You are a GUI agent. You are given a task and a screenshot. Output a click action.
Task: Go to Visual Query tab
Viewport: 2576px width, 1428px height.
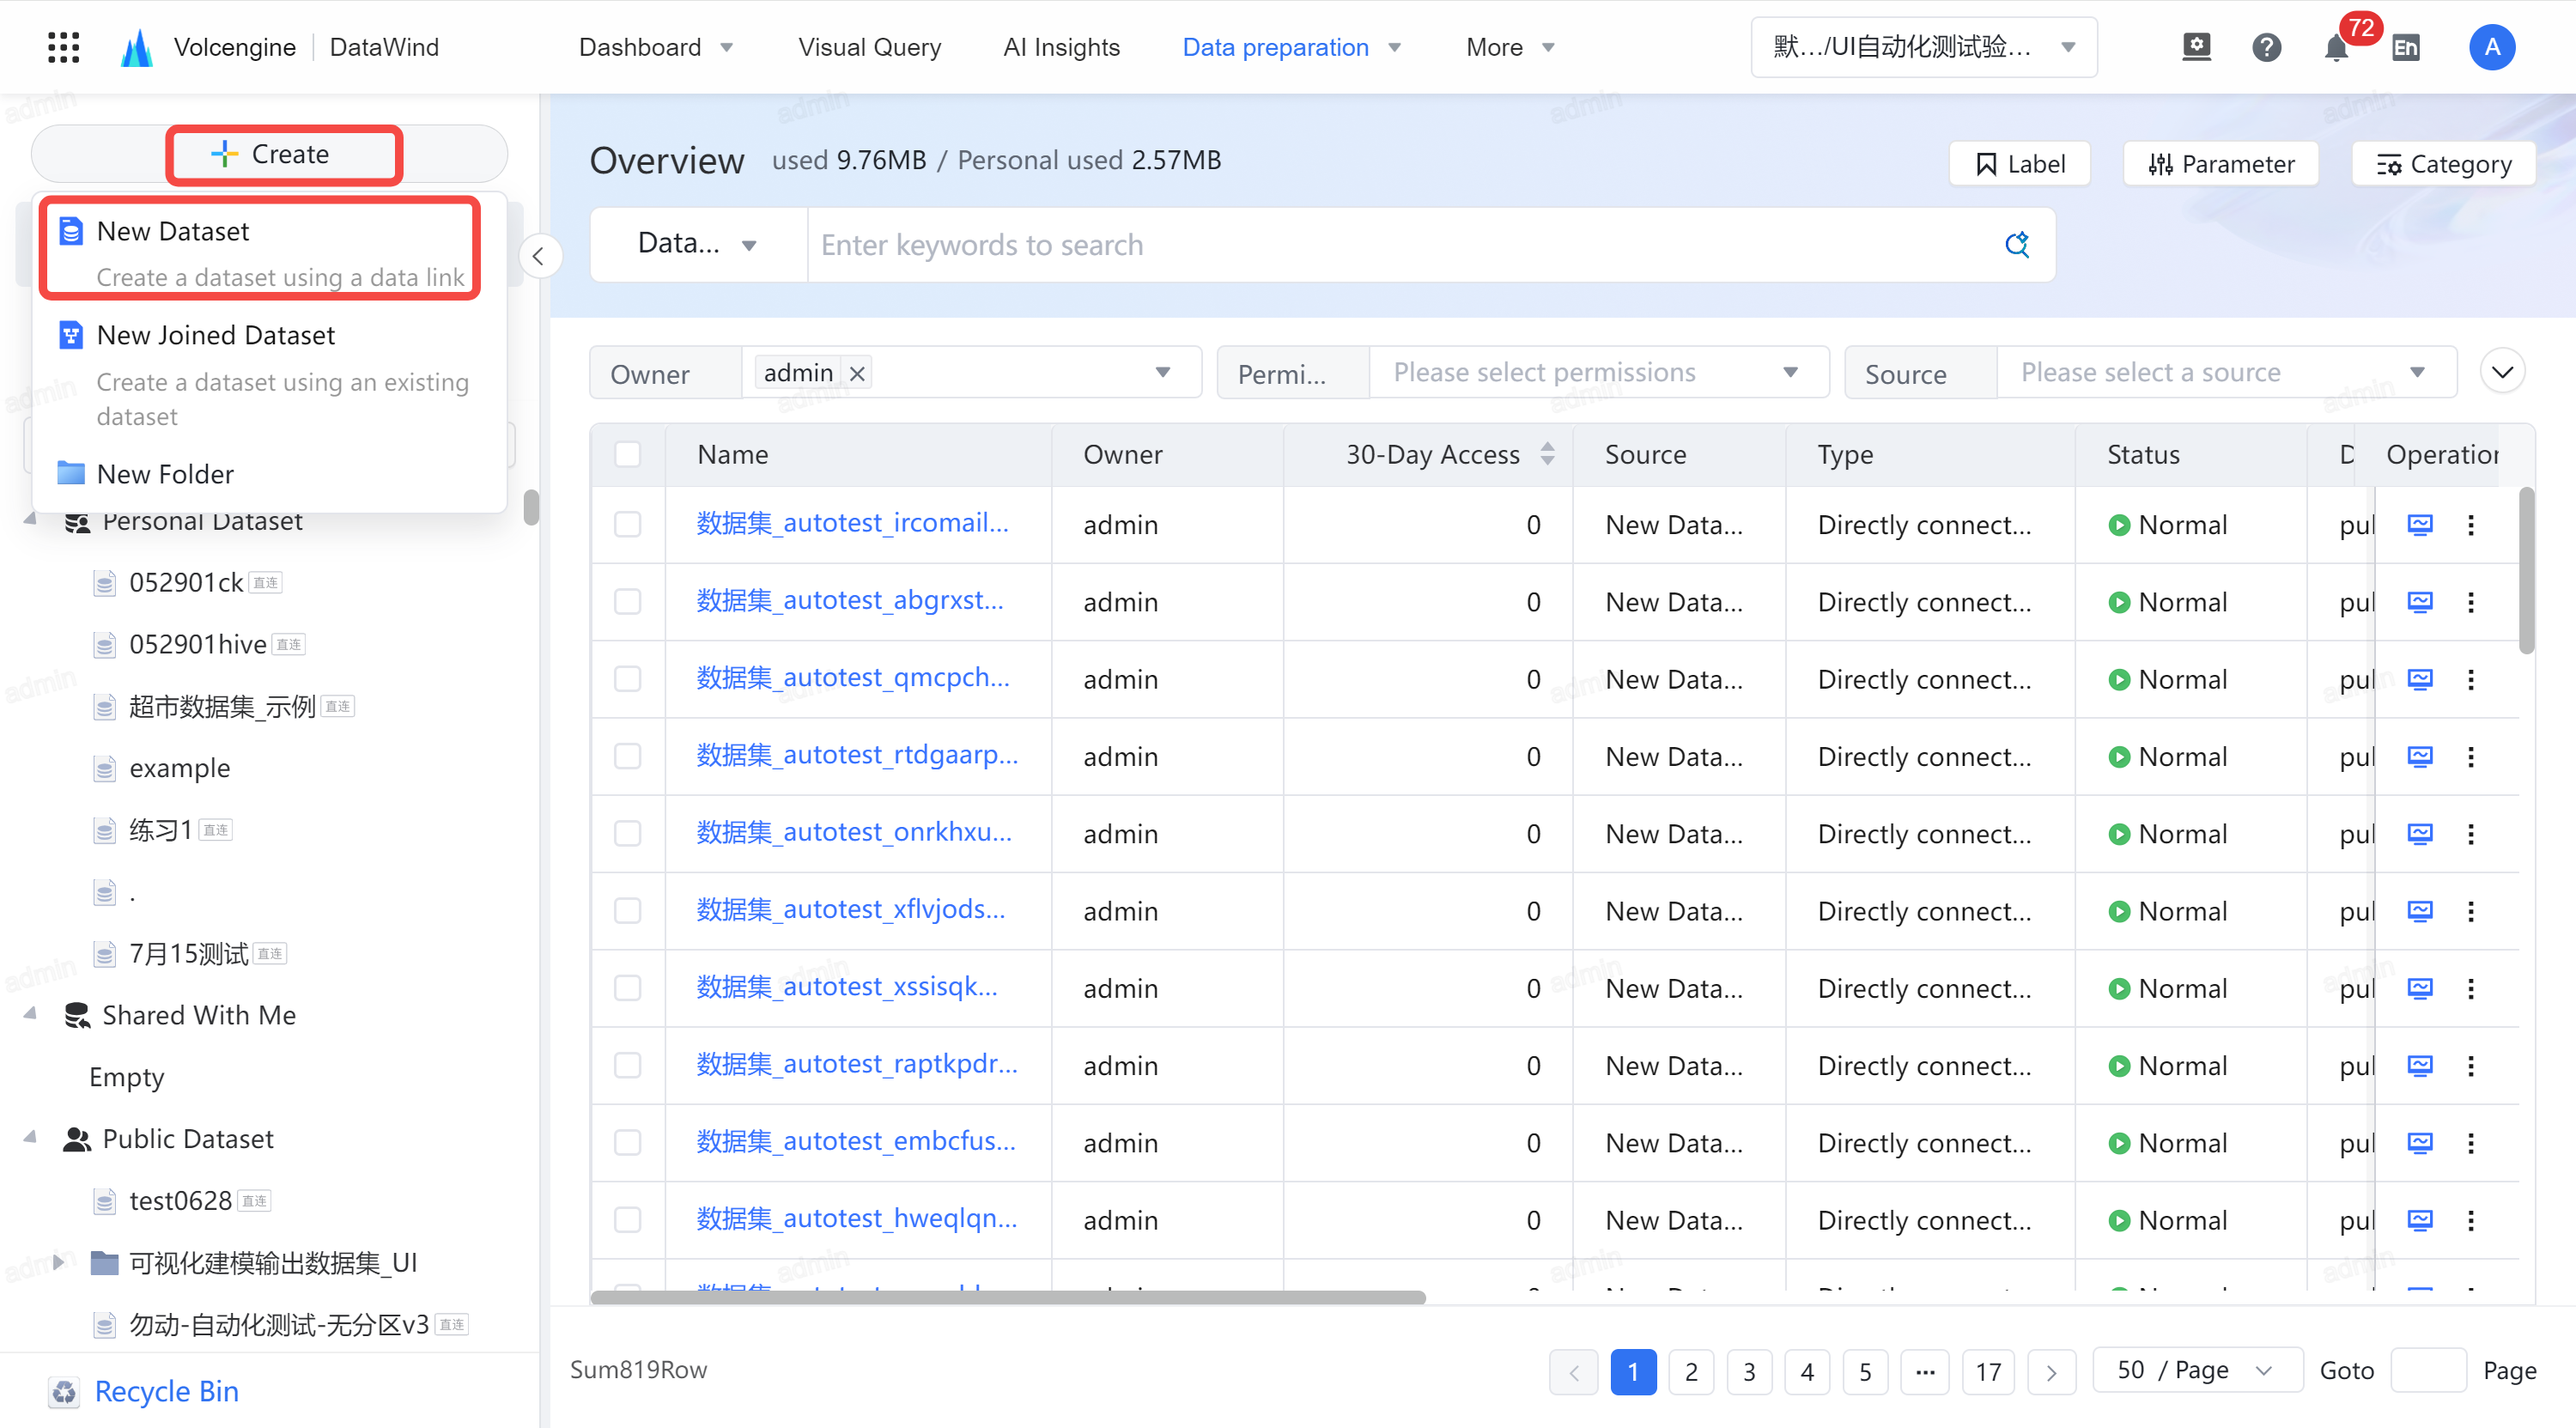869,47
